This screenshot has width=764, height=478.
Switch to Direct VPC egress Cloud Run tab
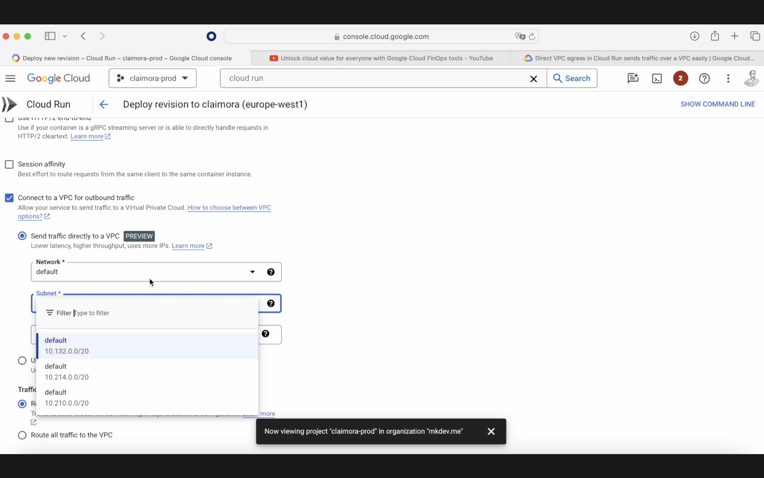coord(638,58)
